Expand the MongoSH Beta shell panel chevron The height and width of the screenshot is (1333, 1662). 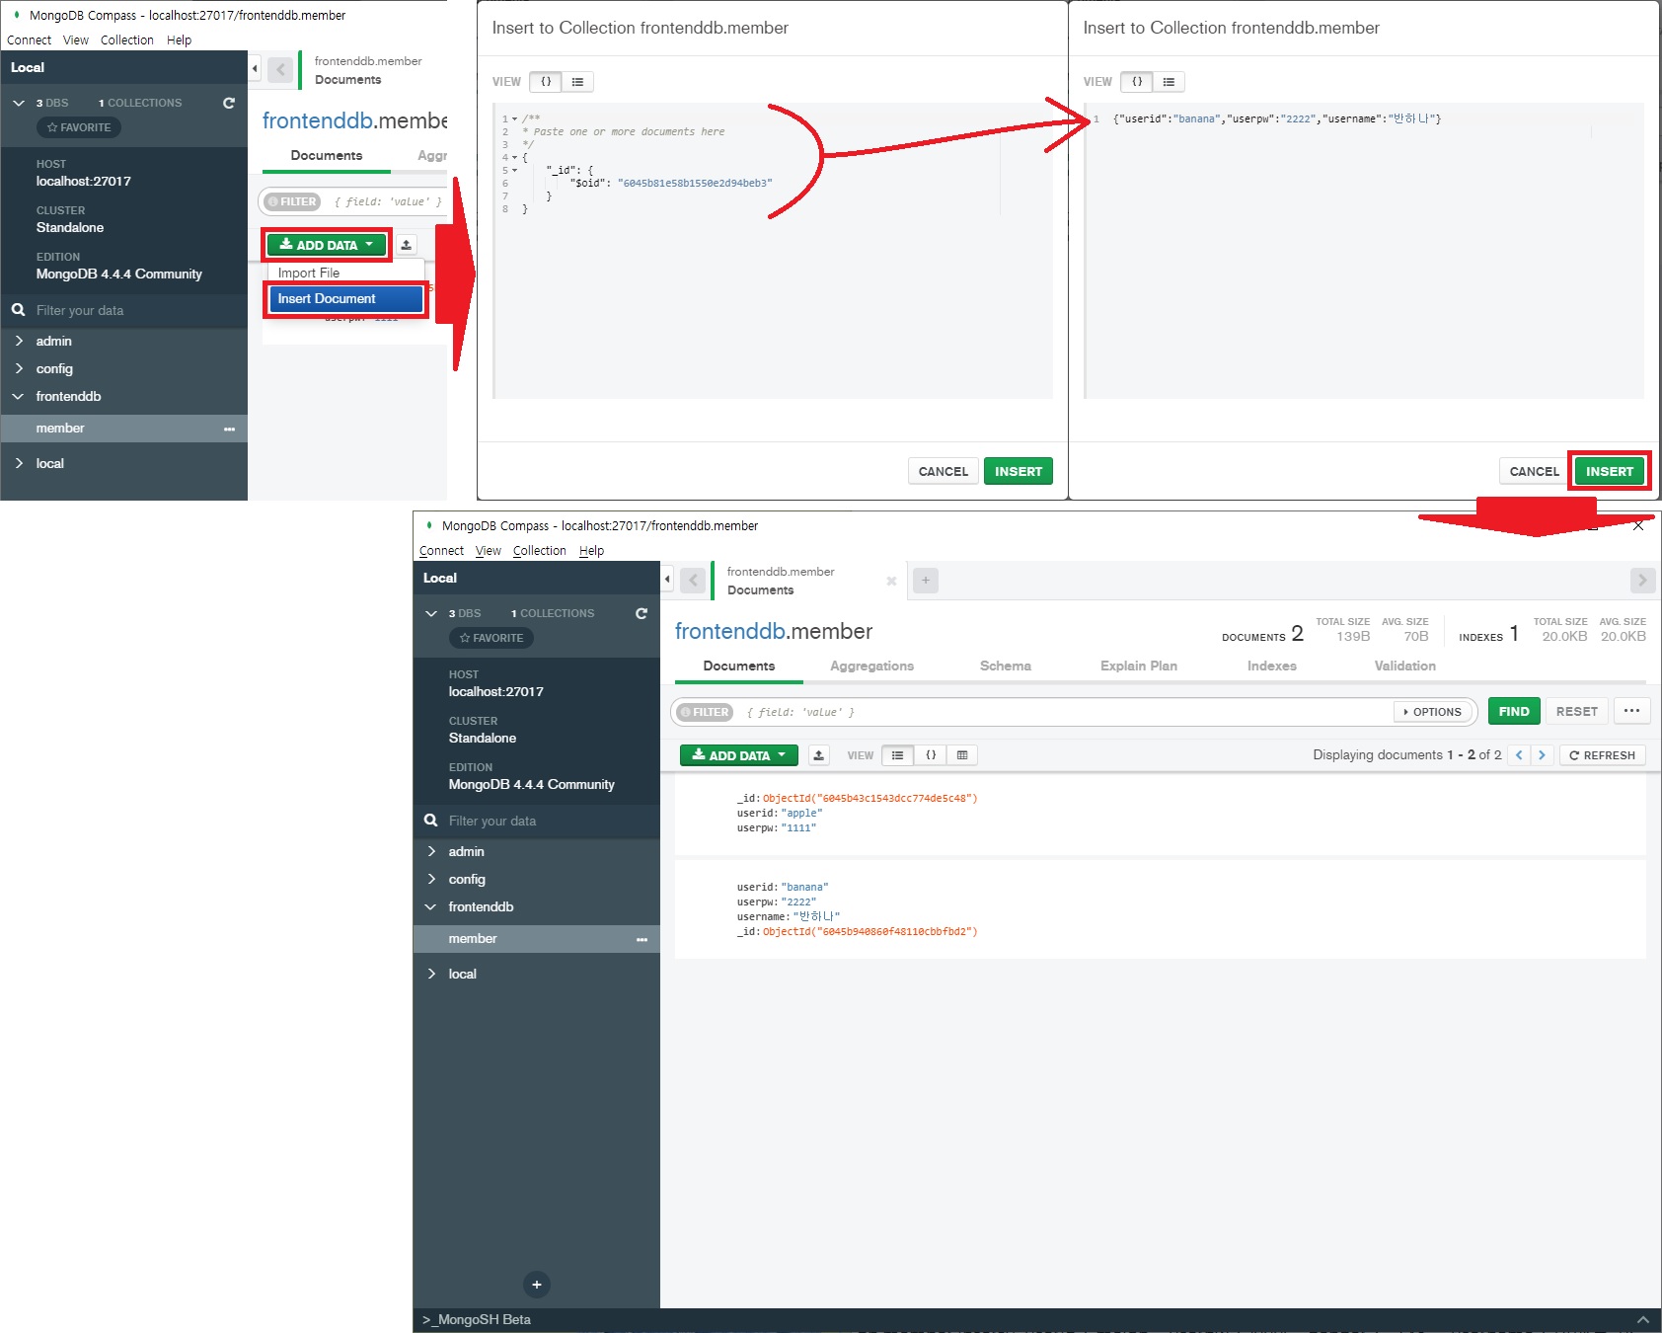[1642, 1320]
